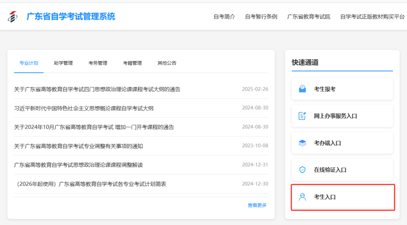This screenshot has height=225, width=407.
Task: Click the 网上办事服务入口 document icon
Action: point(302,116)
